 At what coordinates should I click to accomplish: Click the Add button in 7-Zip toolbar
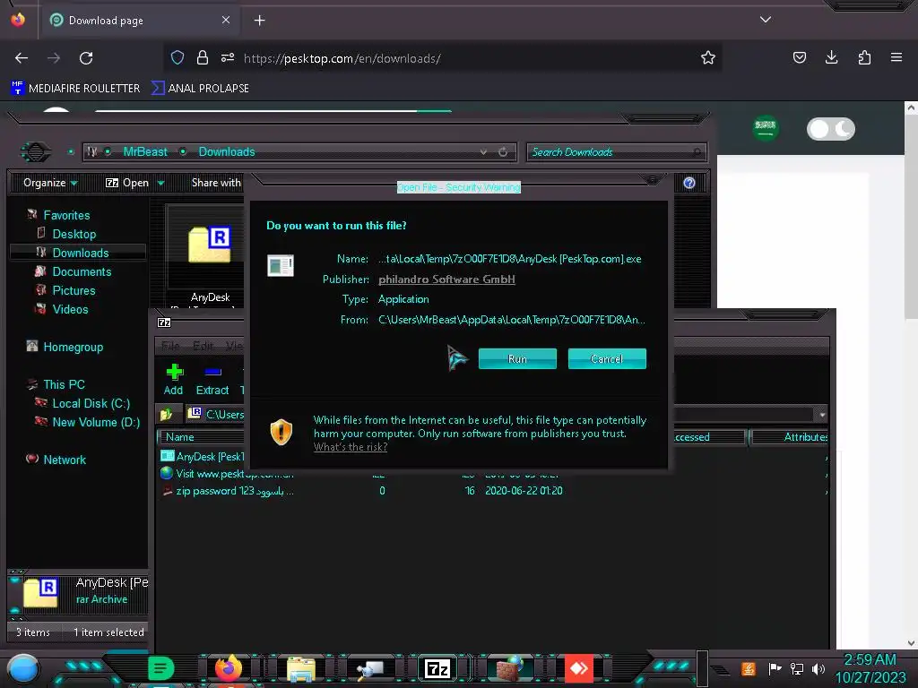[173, 380]
